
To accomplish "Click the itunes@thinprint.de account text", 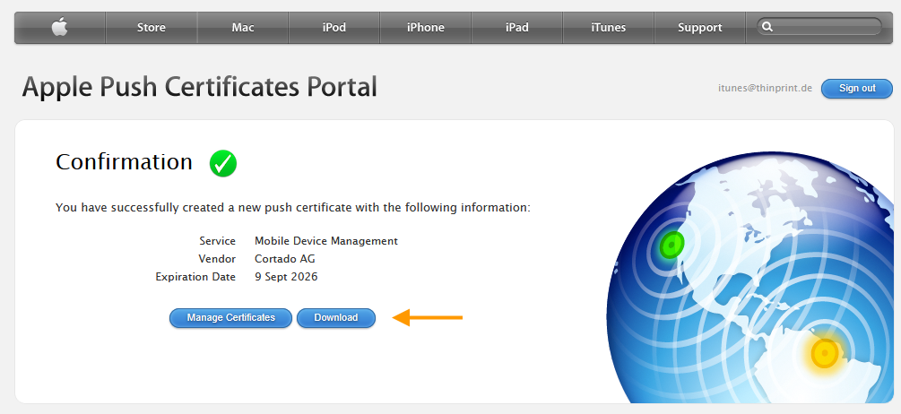I will [765, 89].
